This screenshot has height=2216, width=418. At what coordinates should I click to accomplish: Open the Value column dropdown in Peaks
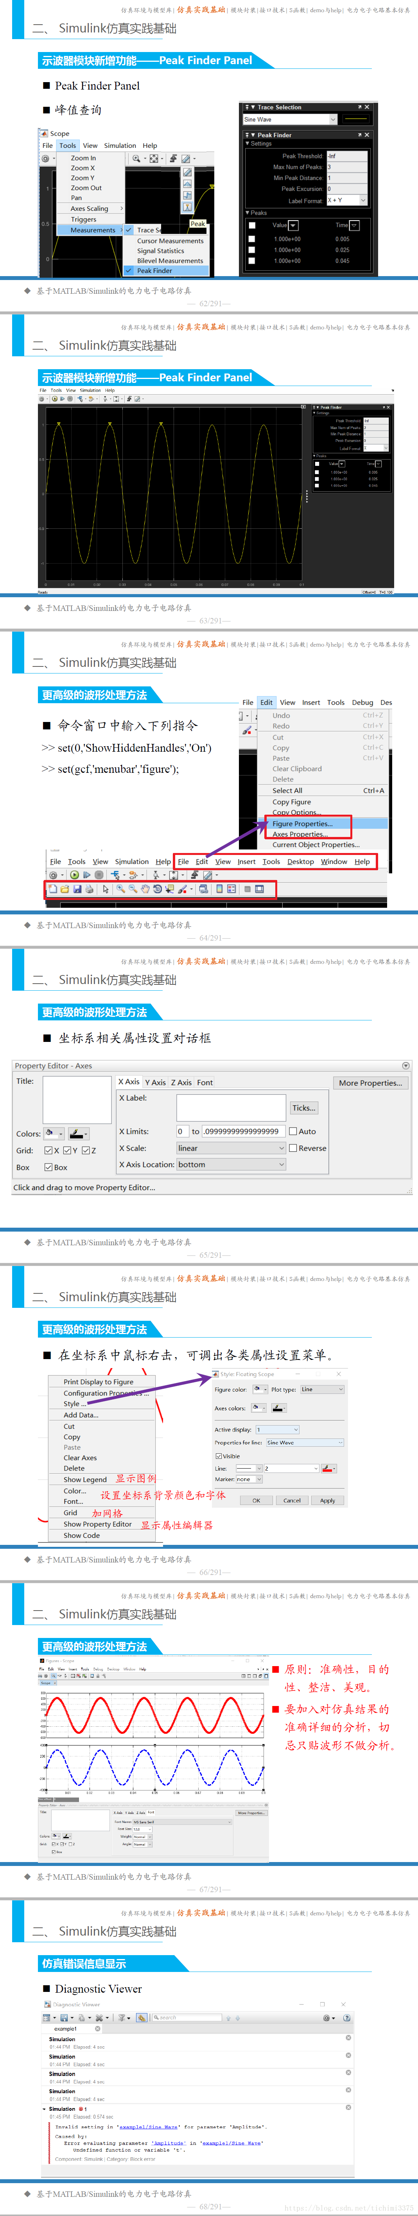293,225
